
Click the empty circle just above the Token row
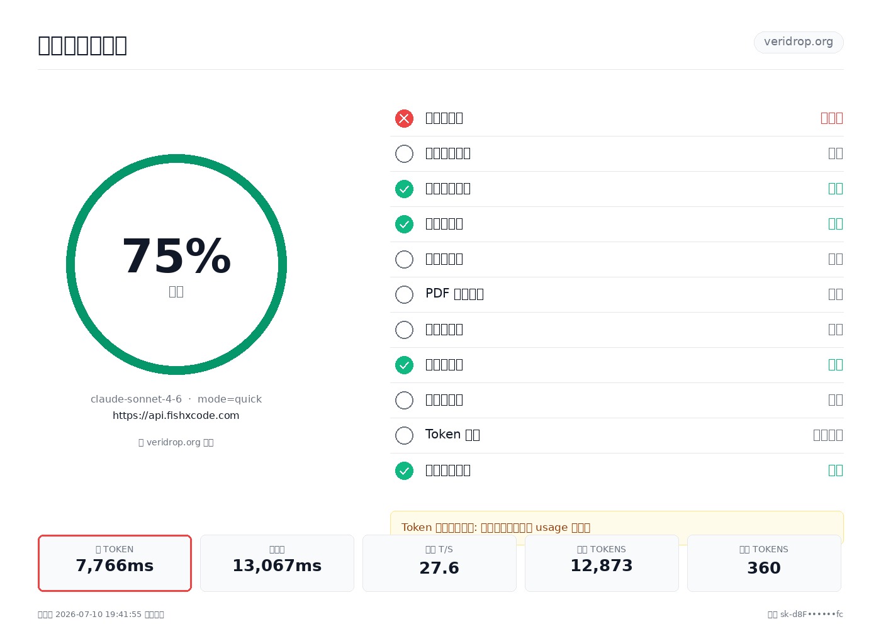(404, 400)
